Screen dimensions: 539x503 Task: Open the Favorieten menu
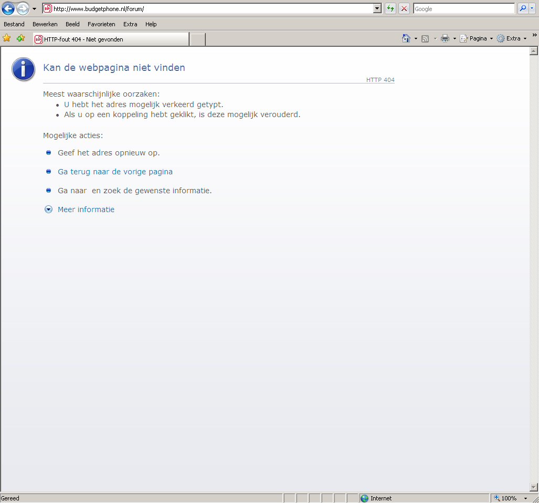101,24
